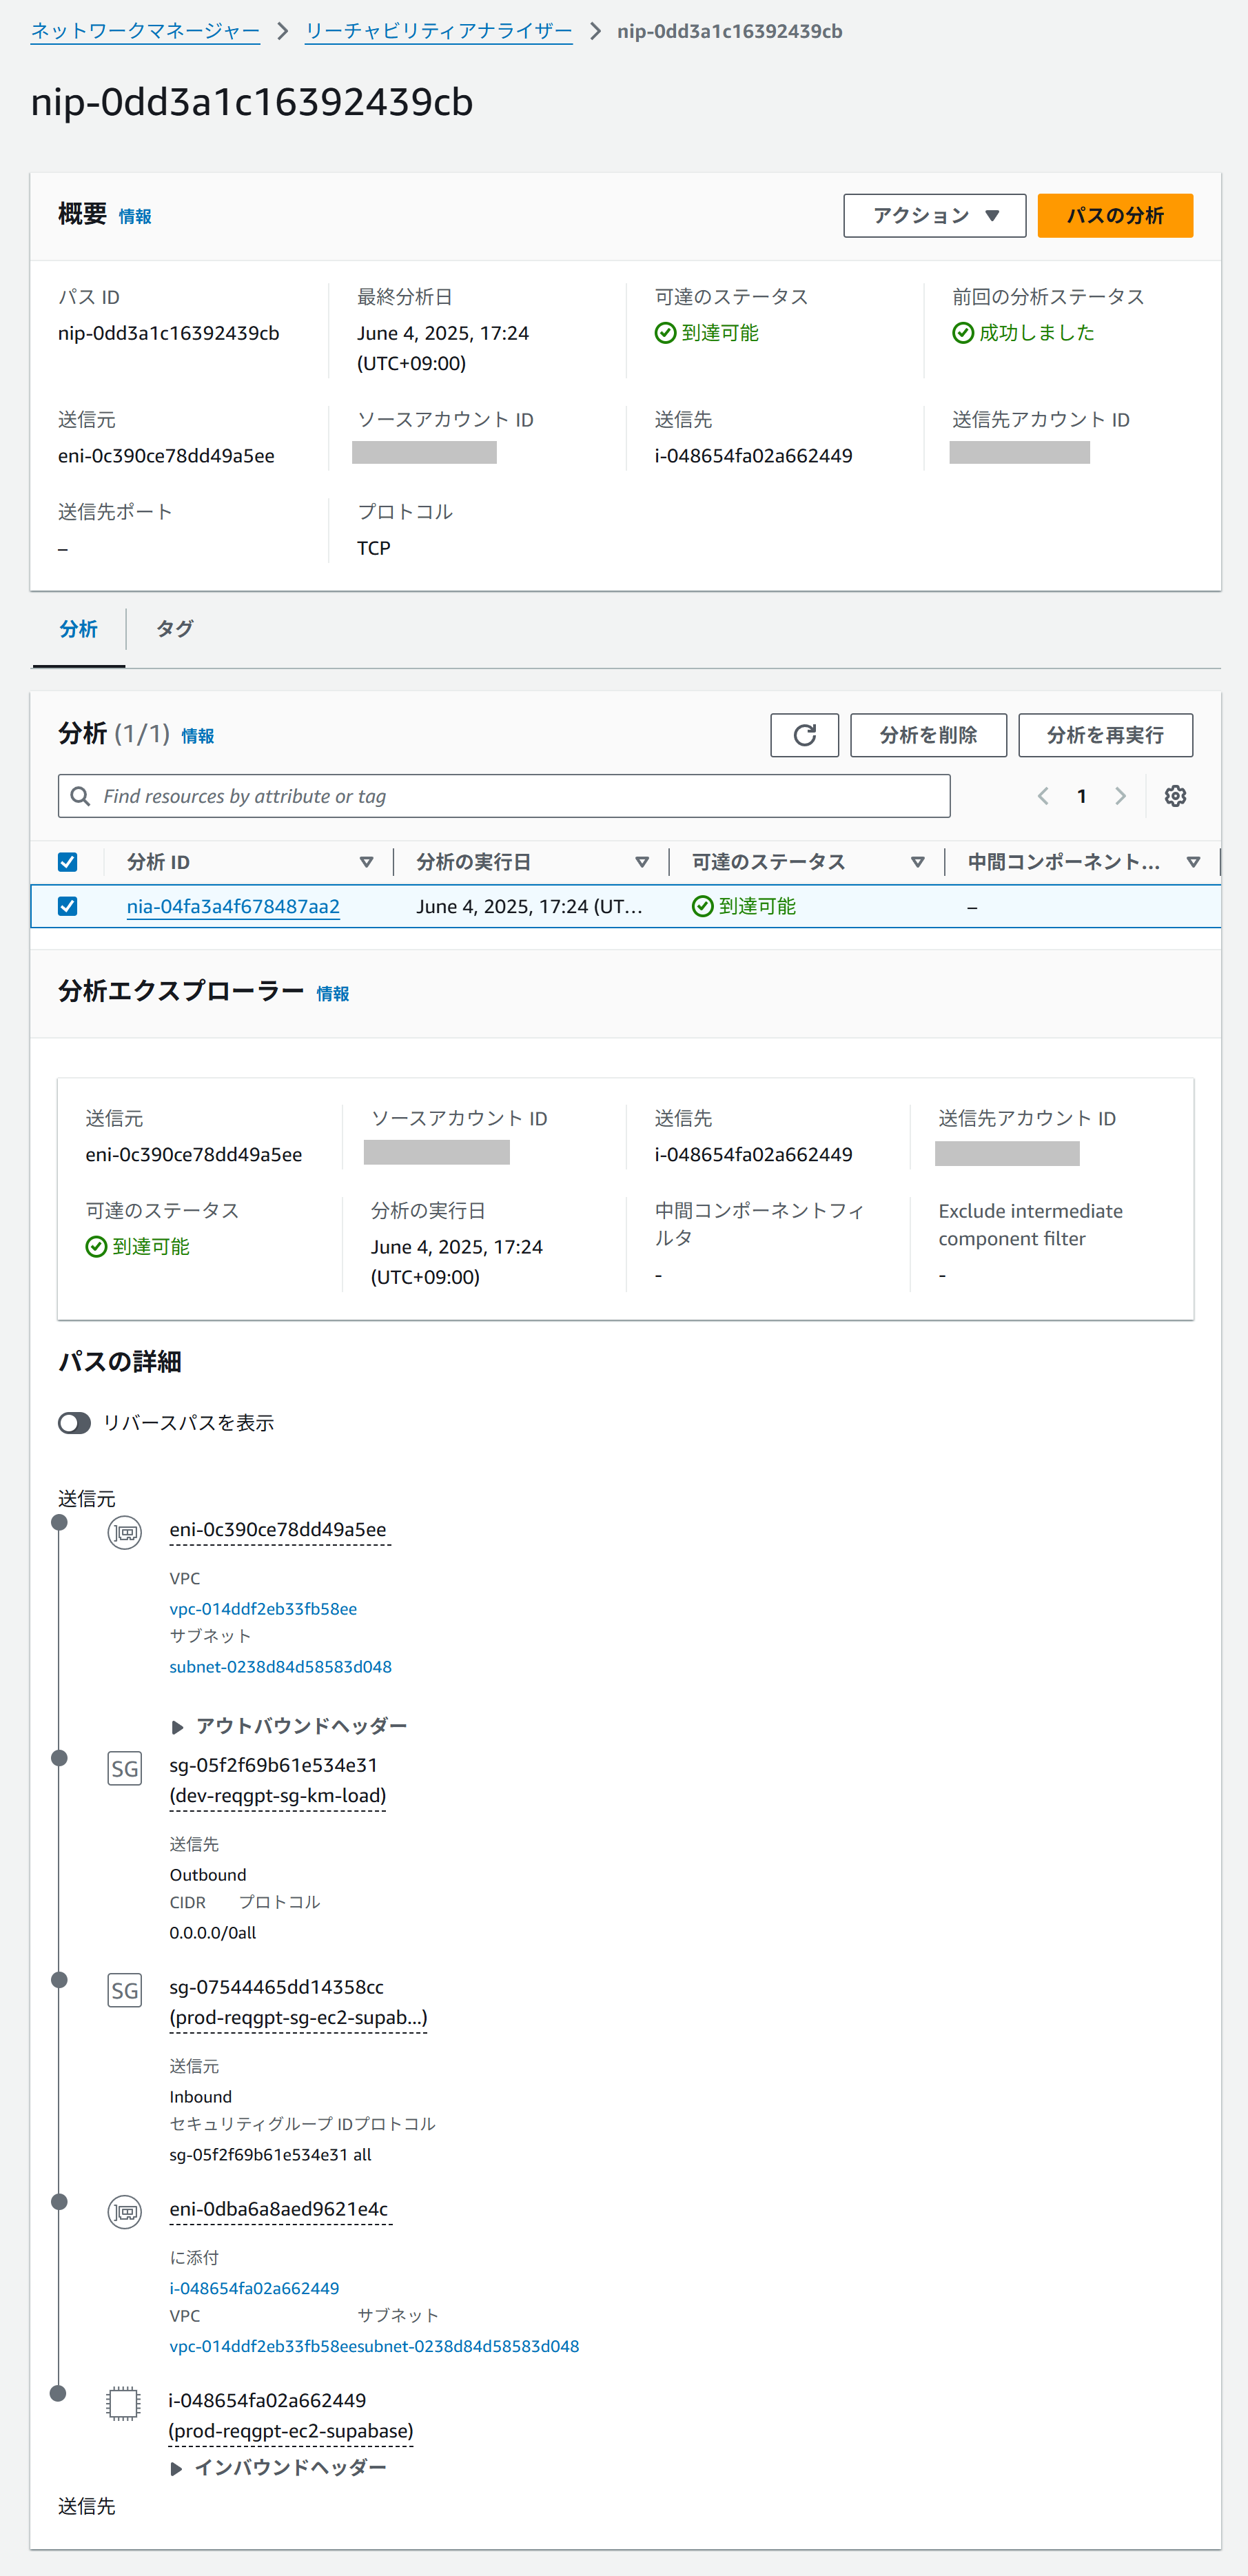This screenshot has height=2576, width=1248.
Task: Open ネットワークマネージャー breadcrumb link
Action: point(145,31)
